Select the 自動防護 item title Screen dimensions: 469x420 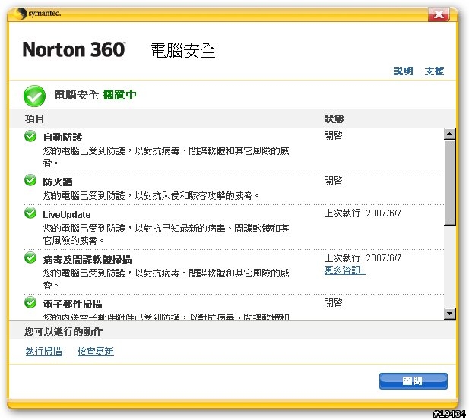point(62,137)
